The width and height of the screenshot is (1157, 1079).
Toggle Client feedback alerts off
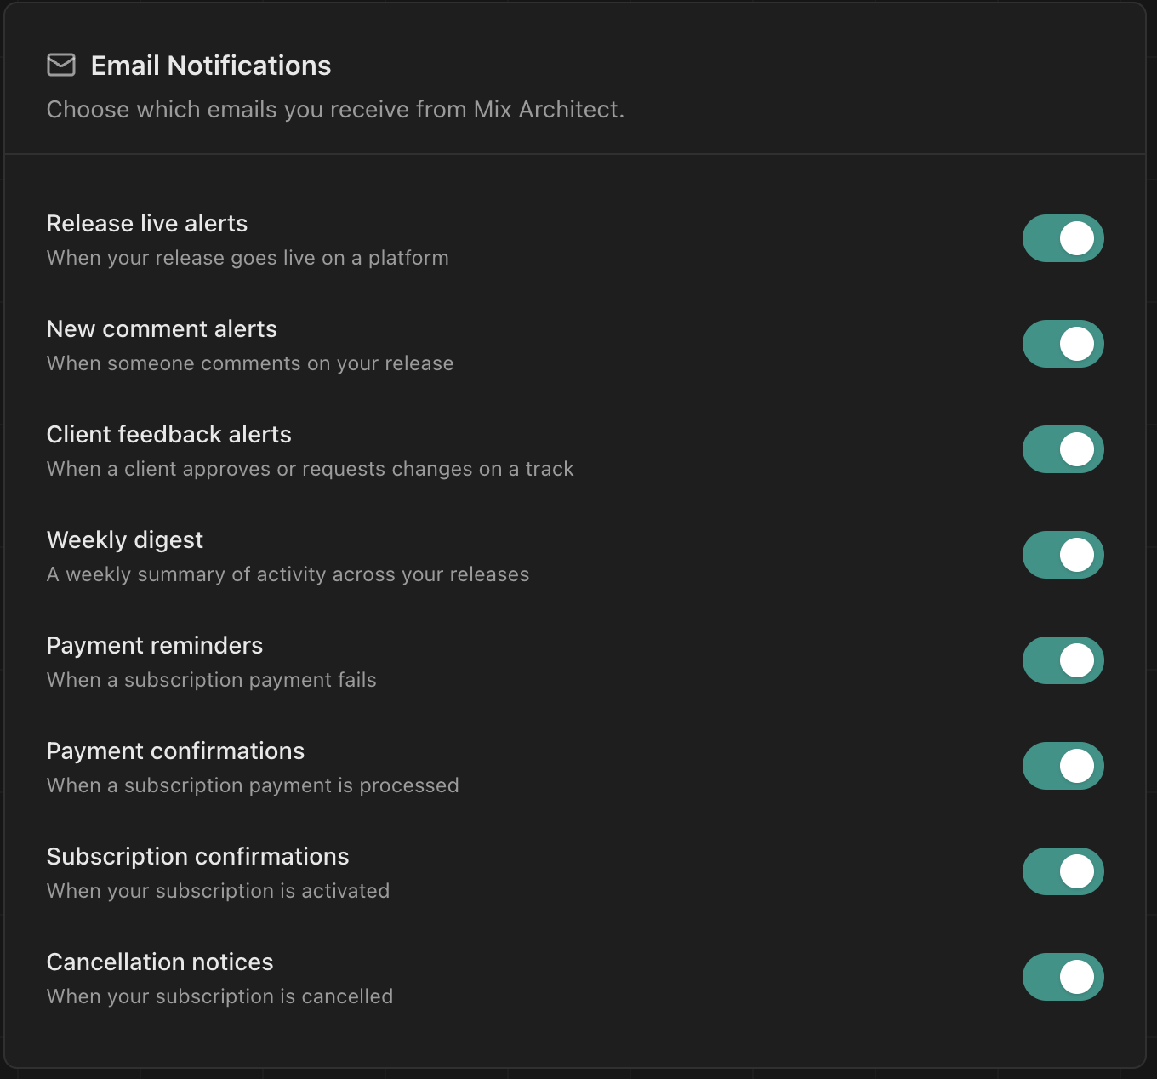coord(1063,449)
